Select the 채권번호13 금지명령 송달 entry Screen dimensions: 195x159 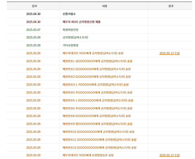[x=99, y=148]
